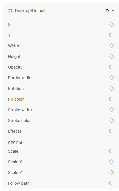Add keyframe for X property

pos(111,24)
